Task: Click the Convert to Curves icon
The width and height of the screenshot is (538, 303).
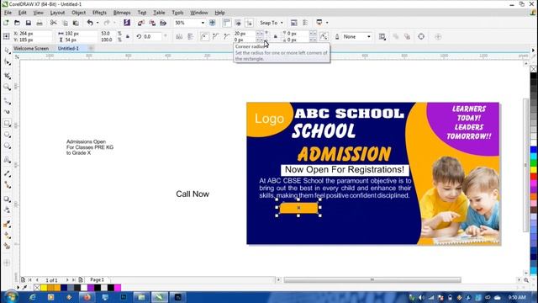Action: 421,36
